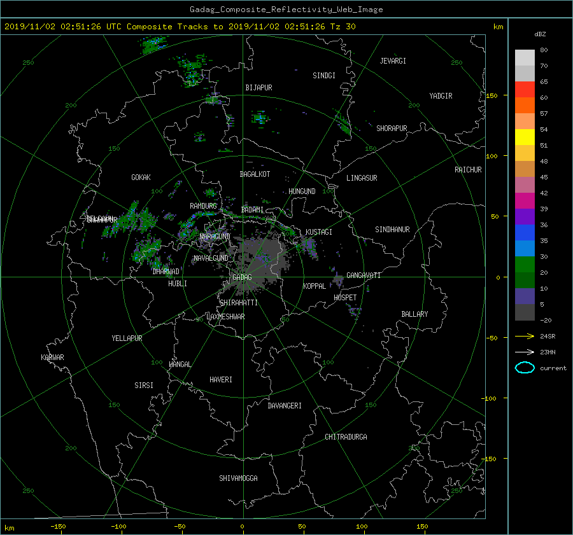Click the KOPPAL city label
The height and width of the screenshot is (535, 573).
pos(315,286)
